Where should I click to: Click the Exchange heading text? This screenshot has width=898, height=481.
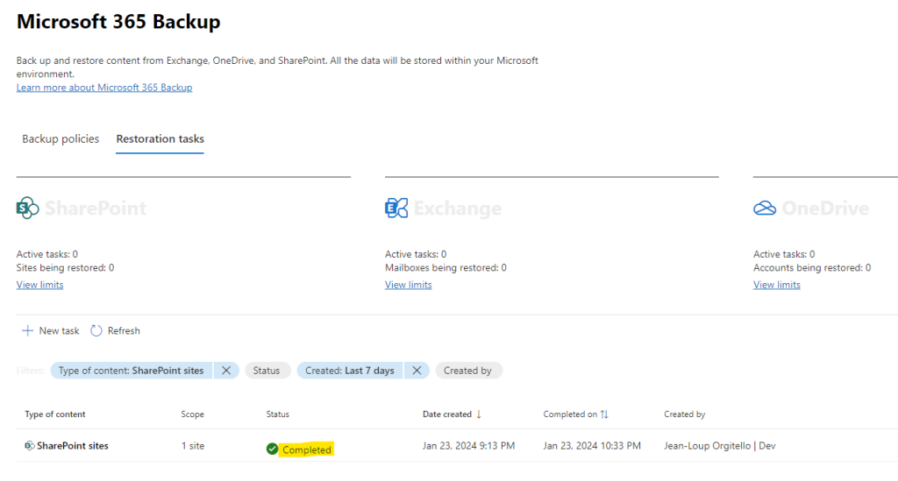pos(458,209)
